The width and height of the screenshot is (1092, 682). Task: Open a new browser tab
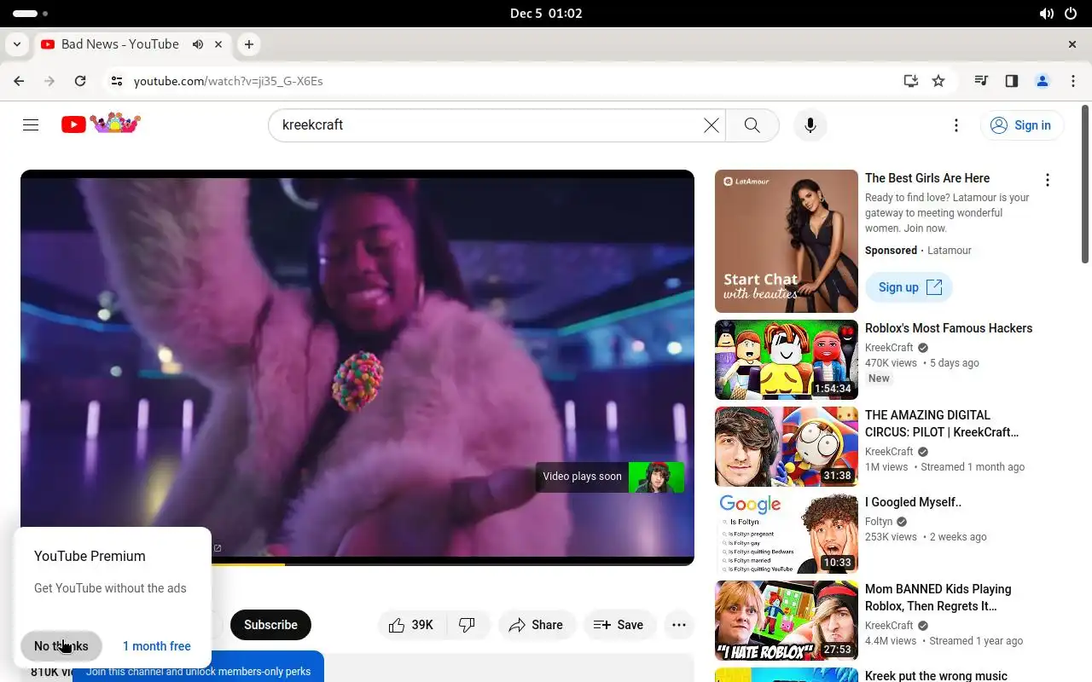(x=248, y=44)
